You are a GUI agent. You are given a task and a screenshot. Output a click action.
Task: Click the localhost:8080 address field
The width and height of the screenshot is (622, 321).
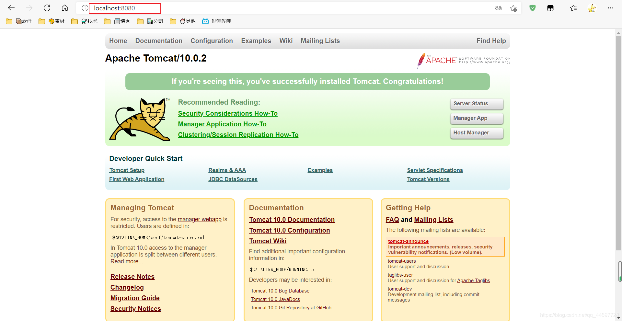tap(125, 8)
